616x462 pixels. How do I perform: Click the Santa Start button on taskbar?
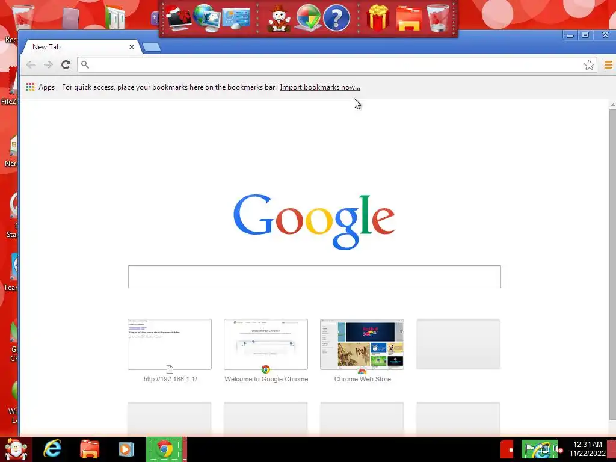pos(16,449)
